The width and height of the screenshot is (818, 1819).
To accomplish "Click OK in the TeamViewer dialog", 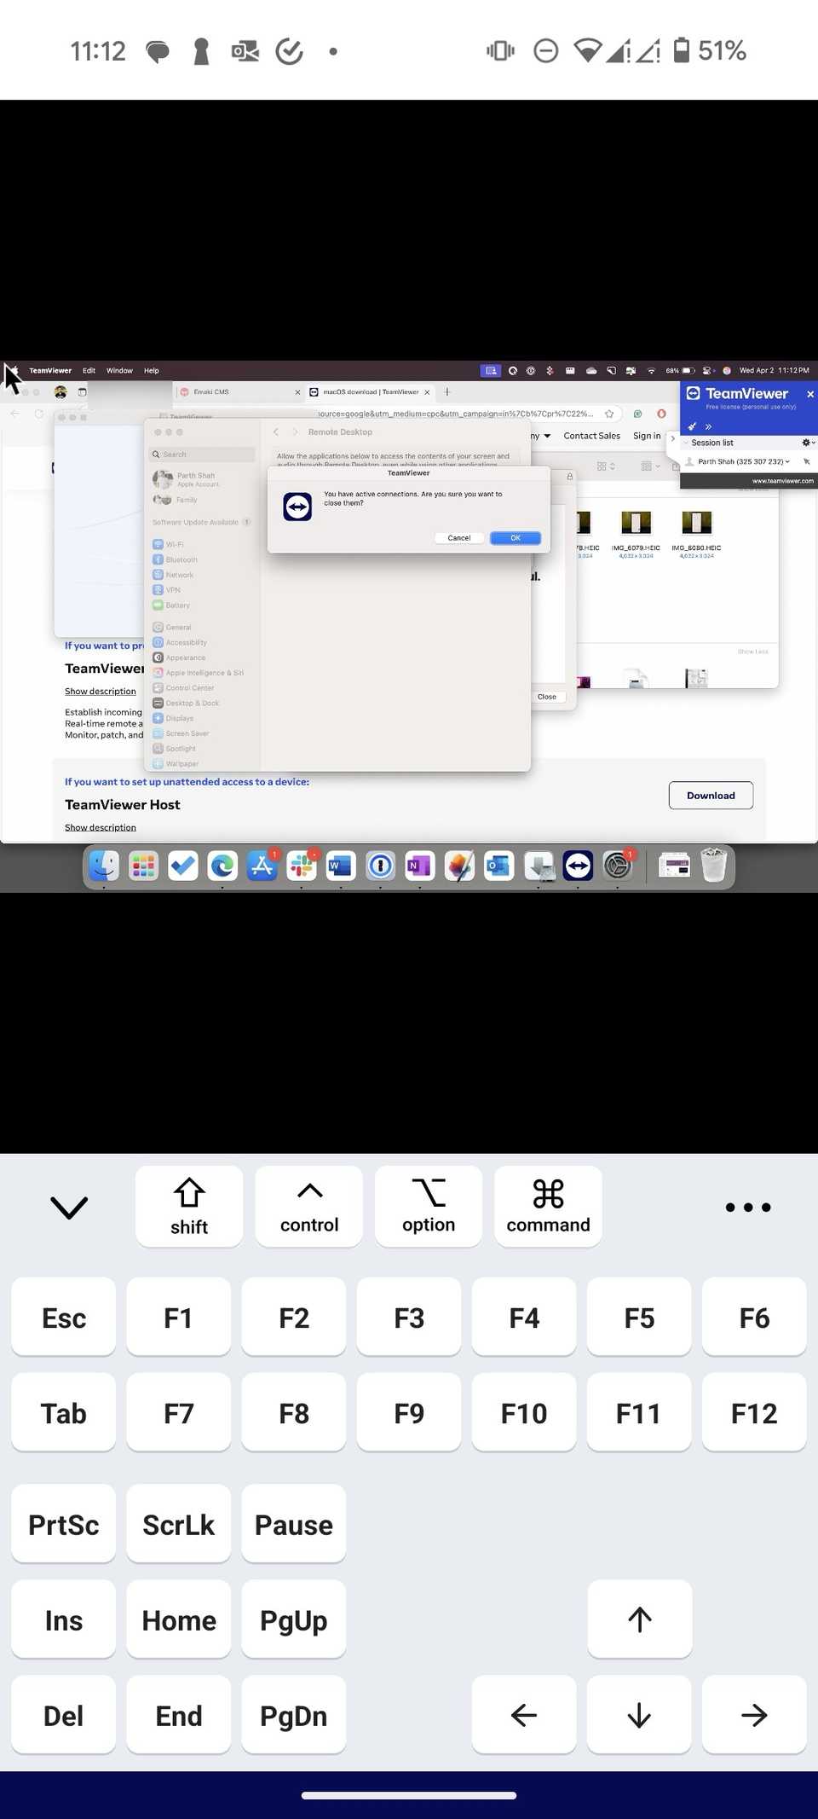I will click(515, 538).
